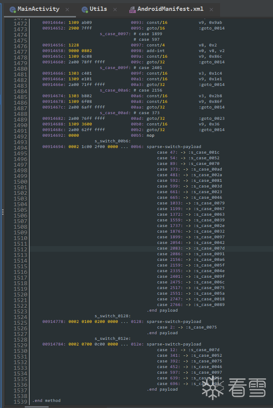Switch to the Utils tab

point(99,9)
